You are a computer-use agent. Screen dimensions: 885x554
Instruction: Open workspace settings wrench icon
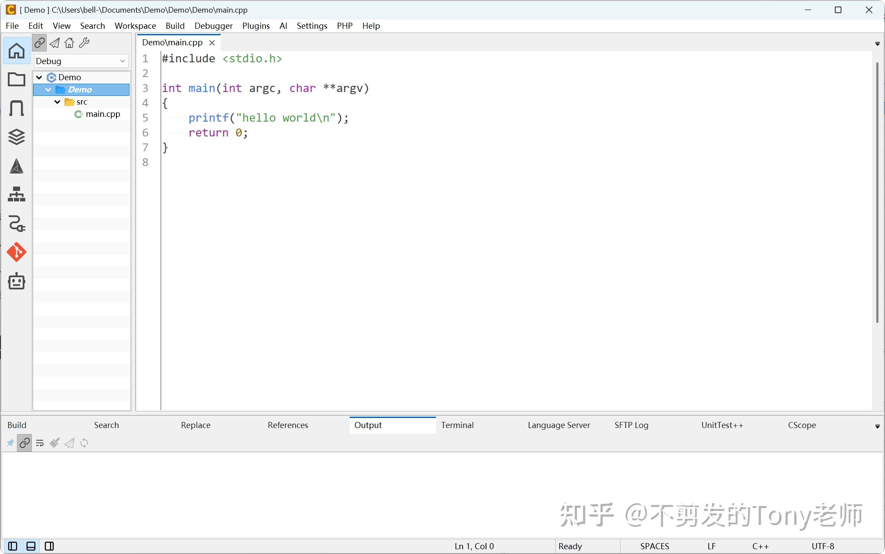[84, 43]
